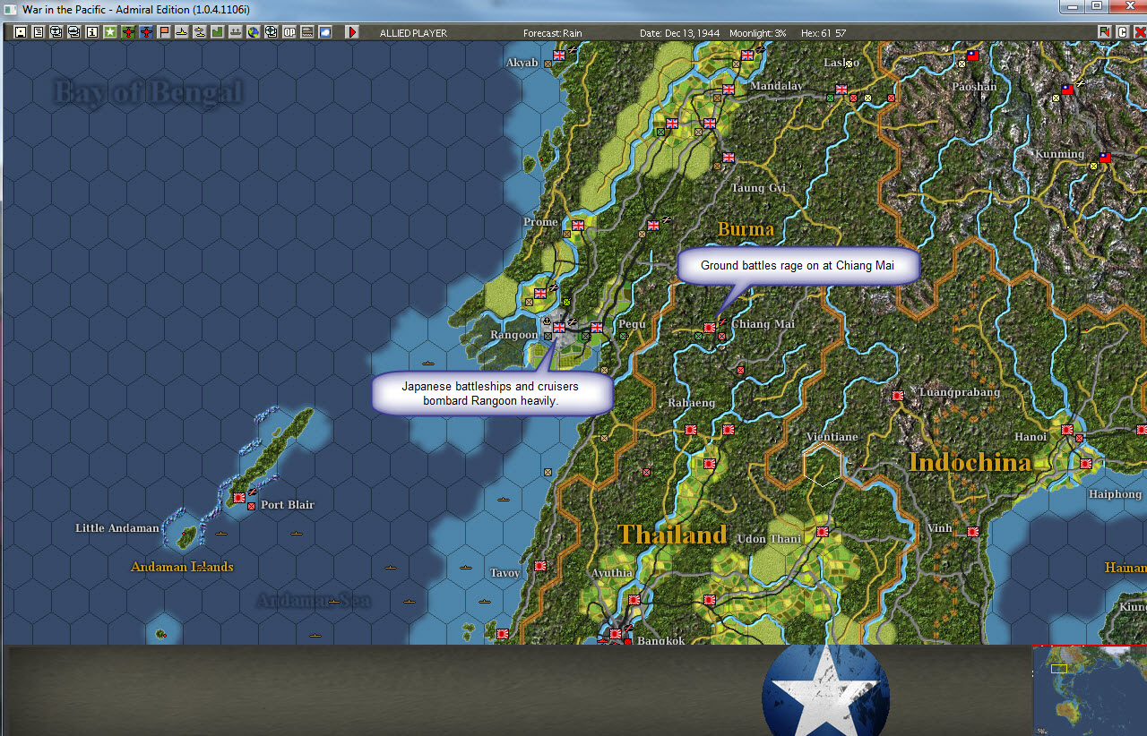1147x736 pixels.
Task: Select the British flag at Prome
Action: pos(577,225)
